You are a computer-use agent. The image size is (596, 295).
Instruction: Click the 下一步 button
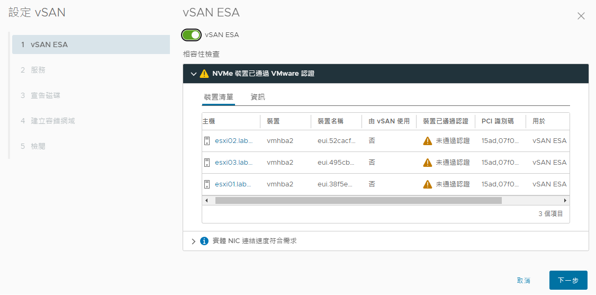click(x=568, y=281)
